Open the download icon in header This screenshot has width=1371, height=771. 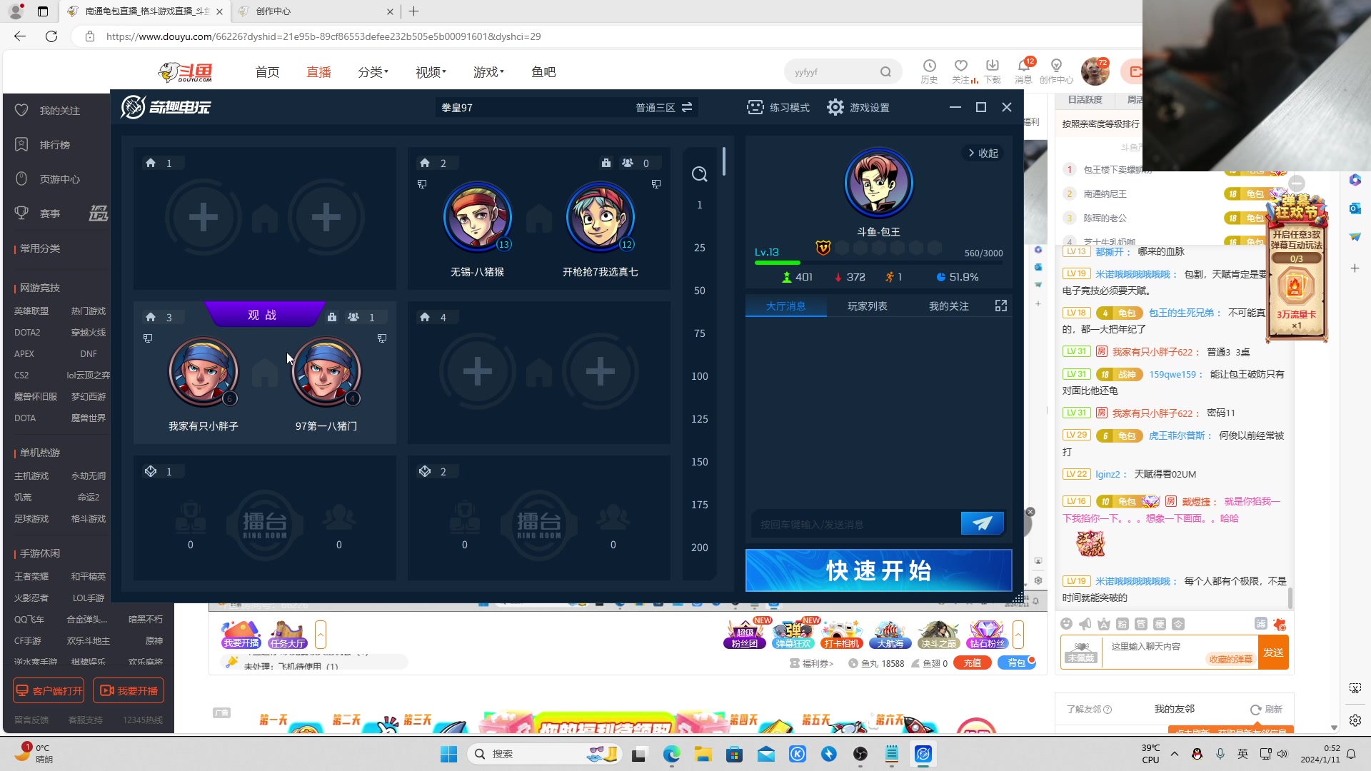click(x=993, y=66)
